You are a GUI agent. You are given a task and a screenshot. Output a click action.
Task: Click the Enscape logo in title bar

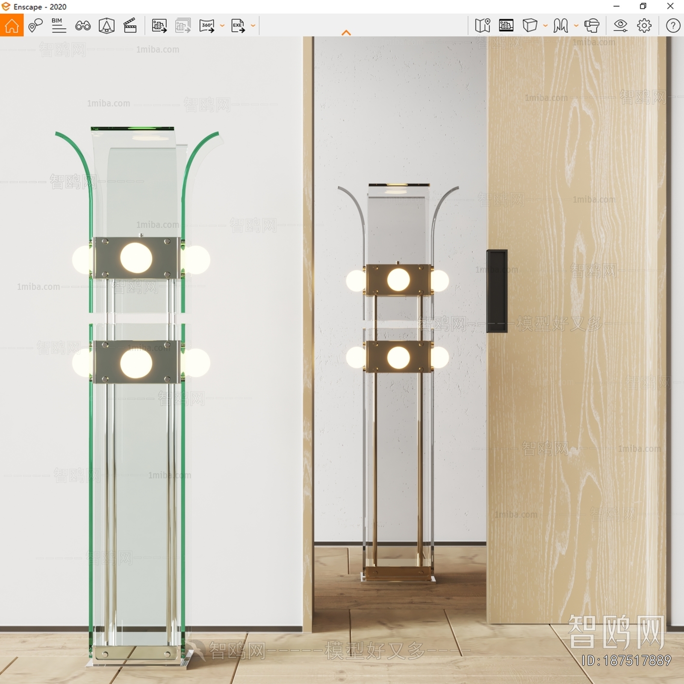[x=6, y=6]
